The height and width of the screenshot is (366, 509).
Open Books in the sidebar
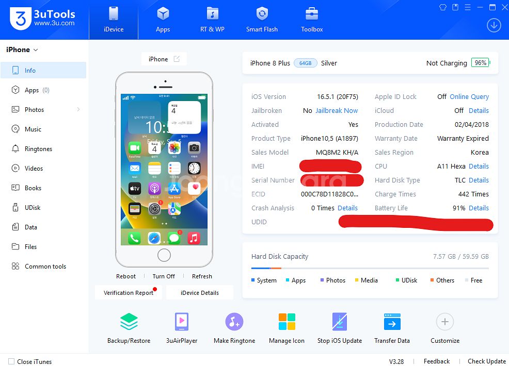click(43, 188)
